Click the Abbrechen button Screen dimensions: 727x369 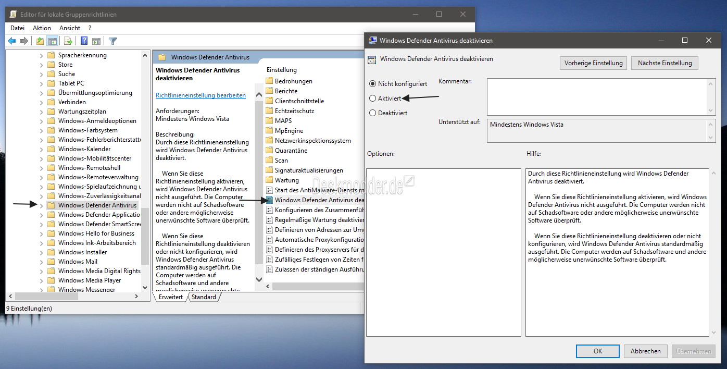click(646, 351)
